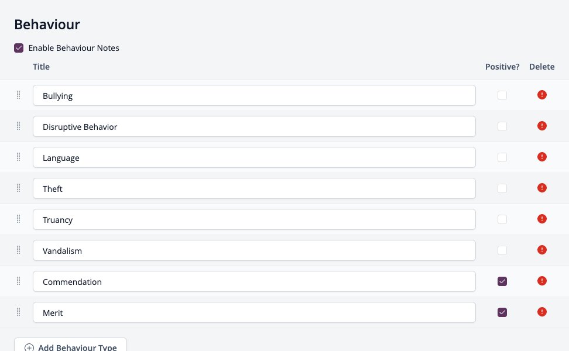Delete the Merit behaviour type
The image size is (569, 351).
coord(542,312)
